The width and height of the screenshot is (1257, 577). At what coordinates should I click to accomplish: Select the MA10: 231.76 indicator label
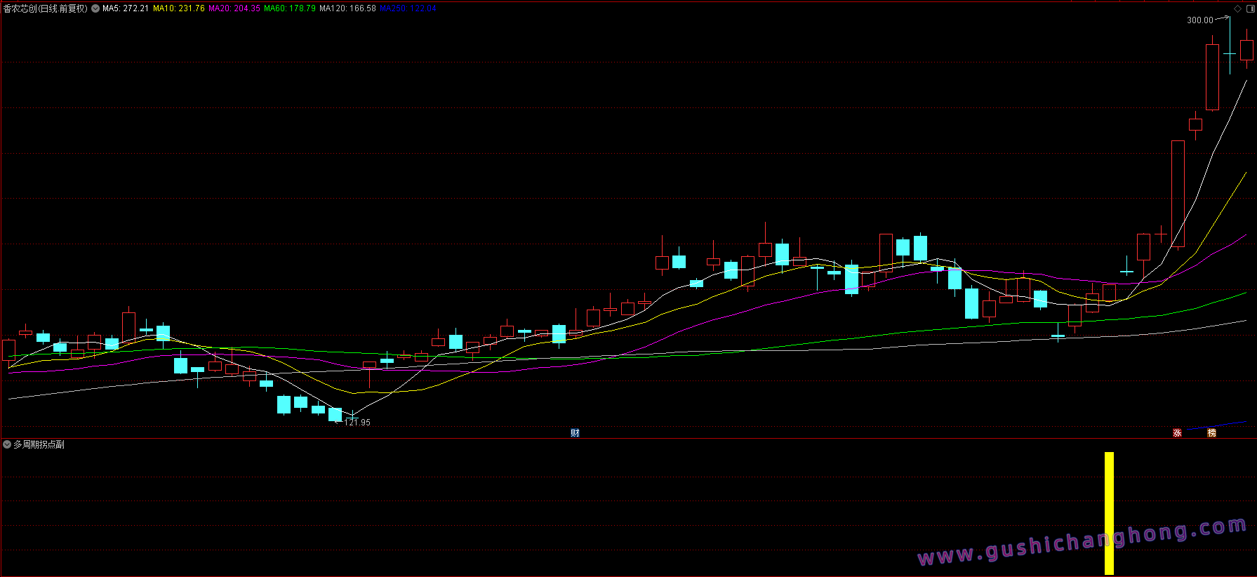(179, 8)
